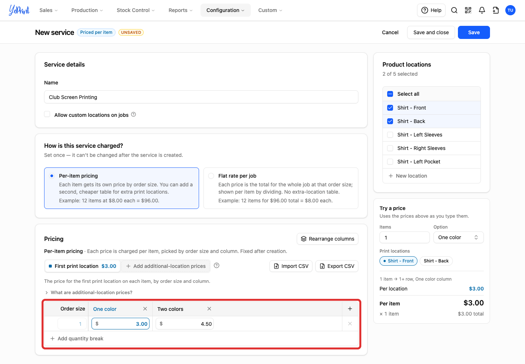
Task: Open the One color option dropdown
Action: pyautogui.click(x=458, y=237)
